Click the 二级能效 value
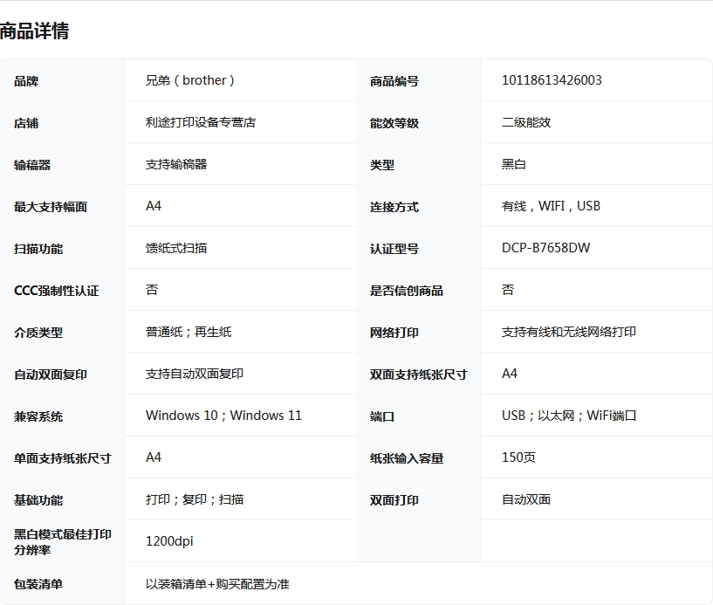The width and height of the screenshot is (713, 605). click(526, 122)
